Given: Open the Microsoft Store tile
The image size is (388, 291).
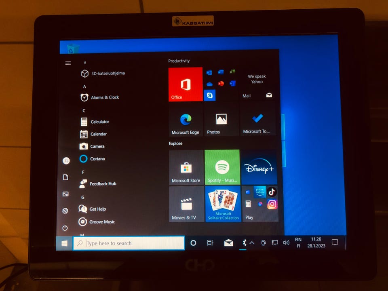Looking at the screenshot, I should [186, 167].
